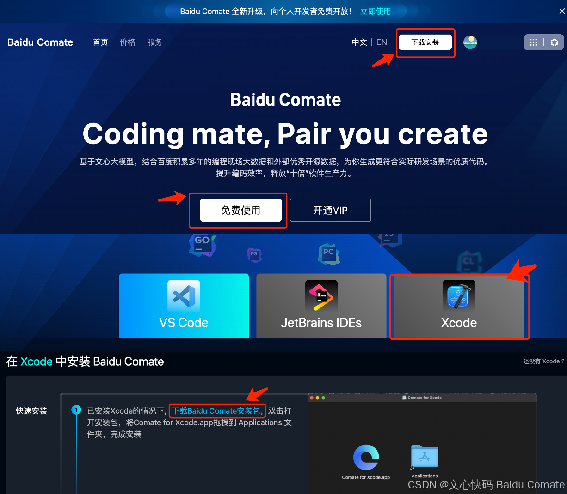Screen dimensions: 567x494
Task: Click the VS Code logo icon
Action: (x=184, y=296)
